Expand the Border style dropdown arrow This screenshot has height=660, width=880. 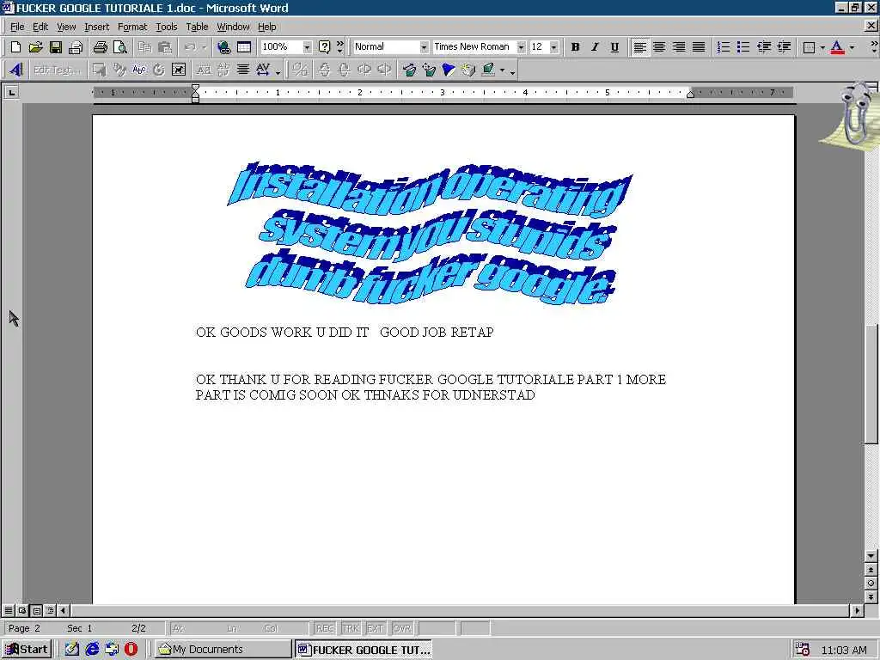[x=822, y=47]
